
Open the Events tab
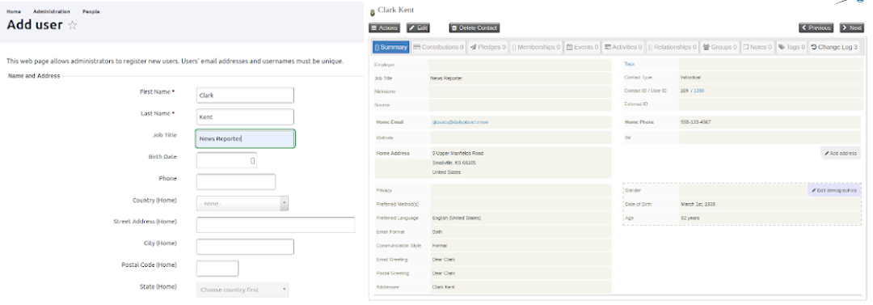click(x=582, y=48)
